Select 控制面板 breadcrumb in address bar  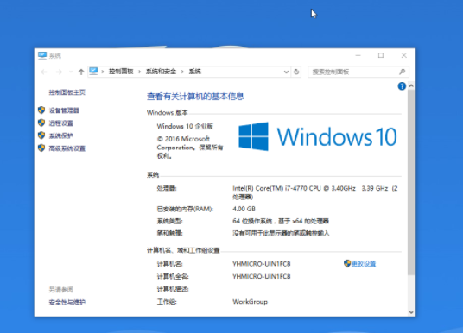(121, 72)
